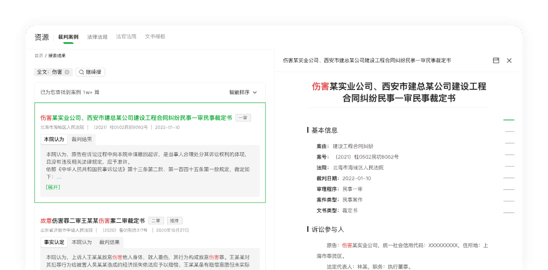The image size is (548, 270).
Task: Jump to first section via green outline marker
Action: pyautogui.click(x=509, y=120)
